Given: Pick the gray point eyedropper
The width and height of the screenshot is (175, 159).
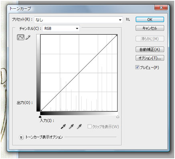Looking at the screenshot, I should pyautogui.click(x=71, y=126).
